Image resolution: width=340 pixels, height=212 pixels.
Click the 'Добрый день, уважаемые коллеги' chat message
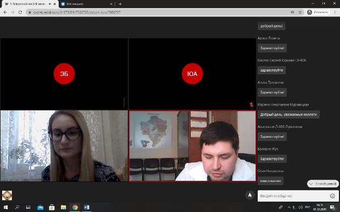(x=288, y=115)
